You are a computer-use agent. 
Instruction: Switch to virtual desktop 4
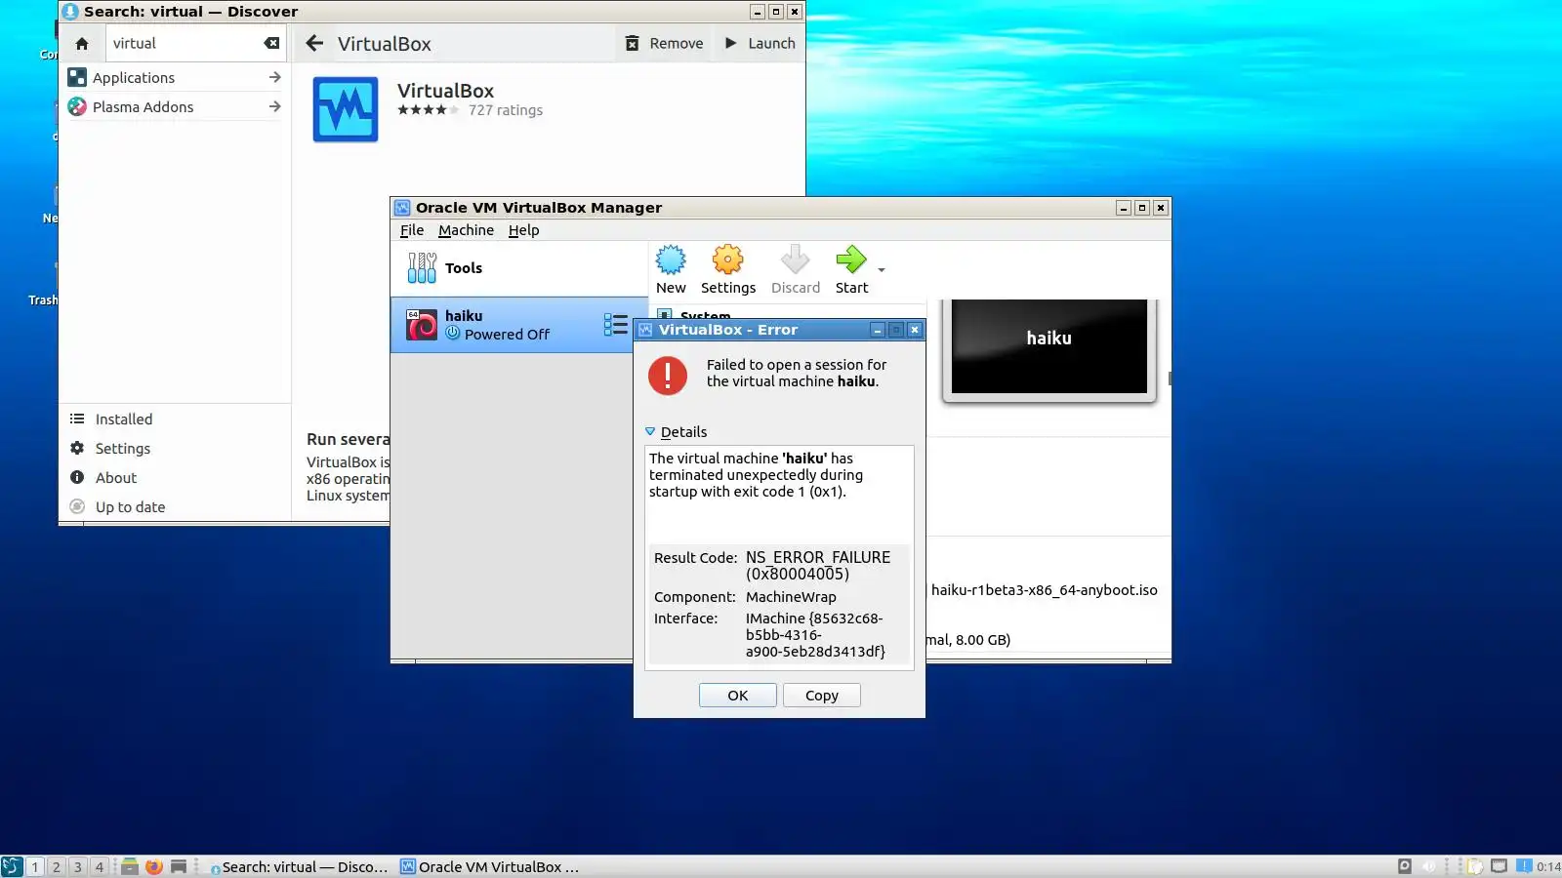[100, 866]
